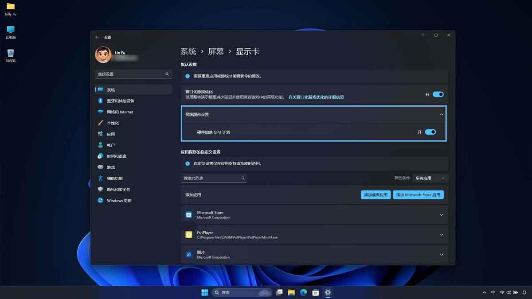The image size is (532, 299).
Task: Open Windows 更新 from sidebar
Action: [119, 200]
